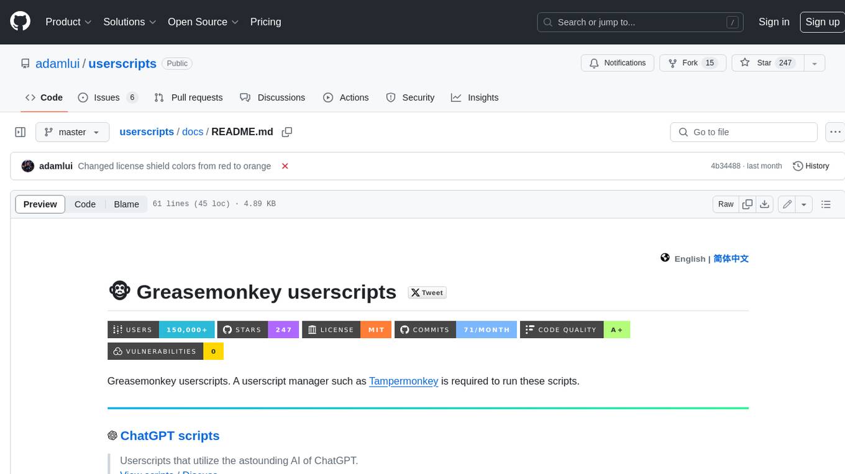Expand the Solutions menu

[x=130, y=22]
